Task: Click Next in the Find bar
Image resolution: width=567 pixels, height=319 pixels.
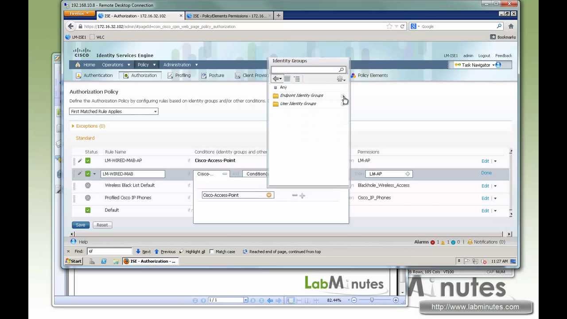Action: click(x=143, y=252)
